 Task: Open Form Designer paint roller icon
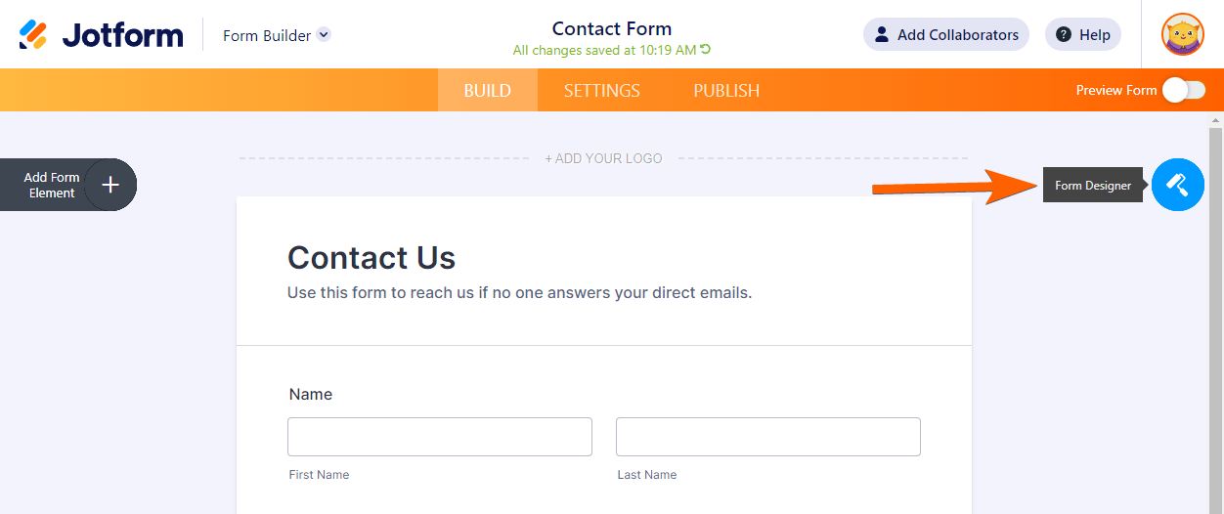tap(1177, 185)
